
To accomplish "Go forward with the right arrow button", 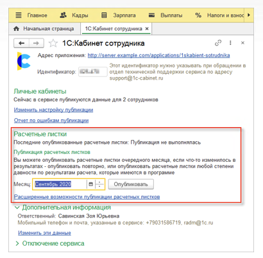I will coord(37,43).
